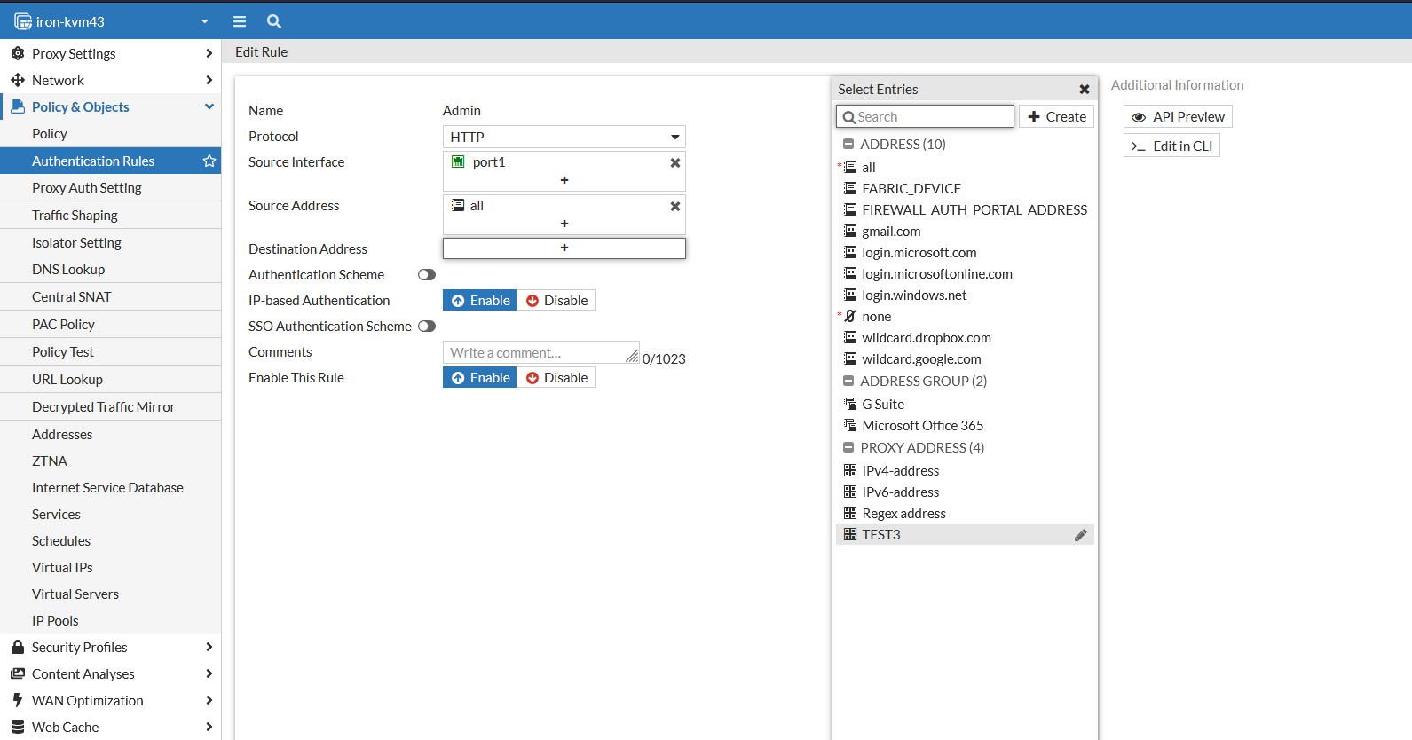Click the Network icon in the sidebar
1412x740 pixels.
point(18,80)
